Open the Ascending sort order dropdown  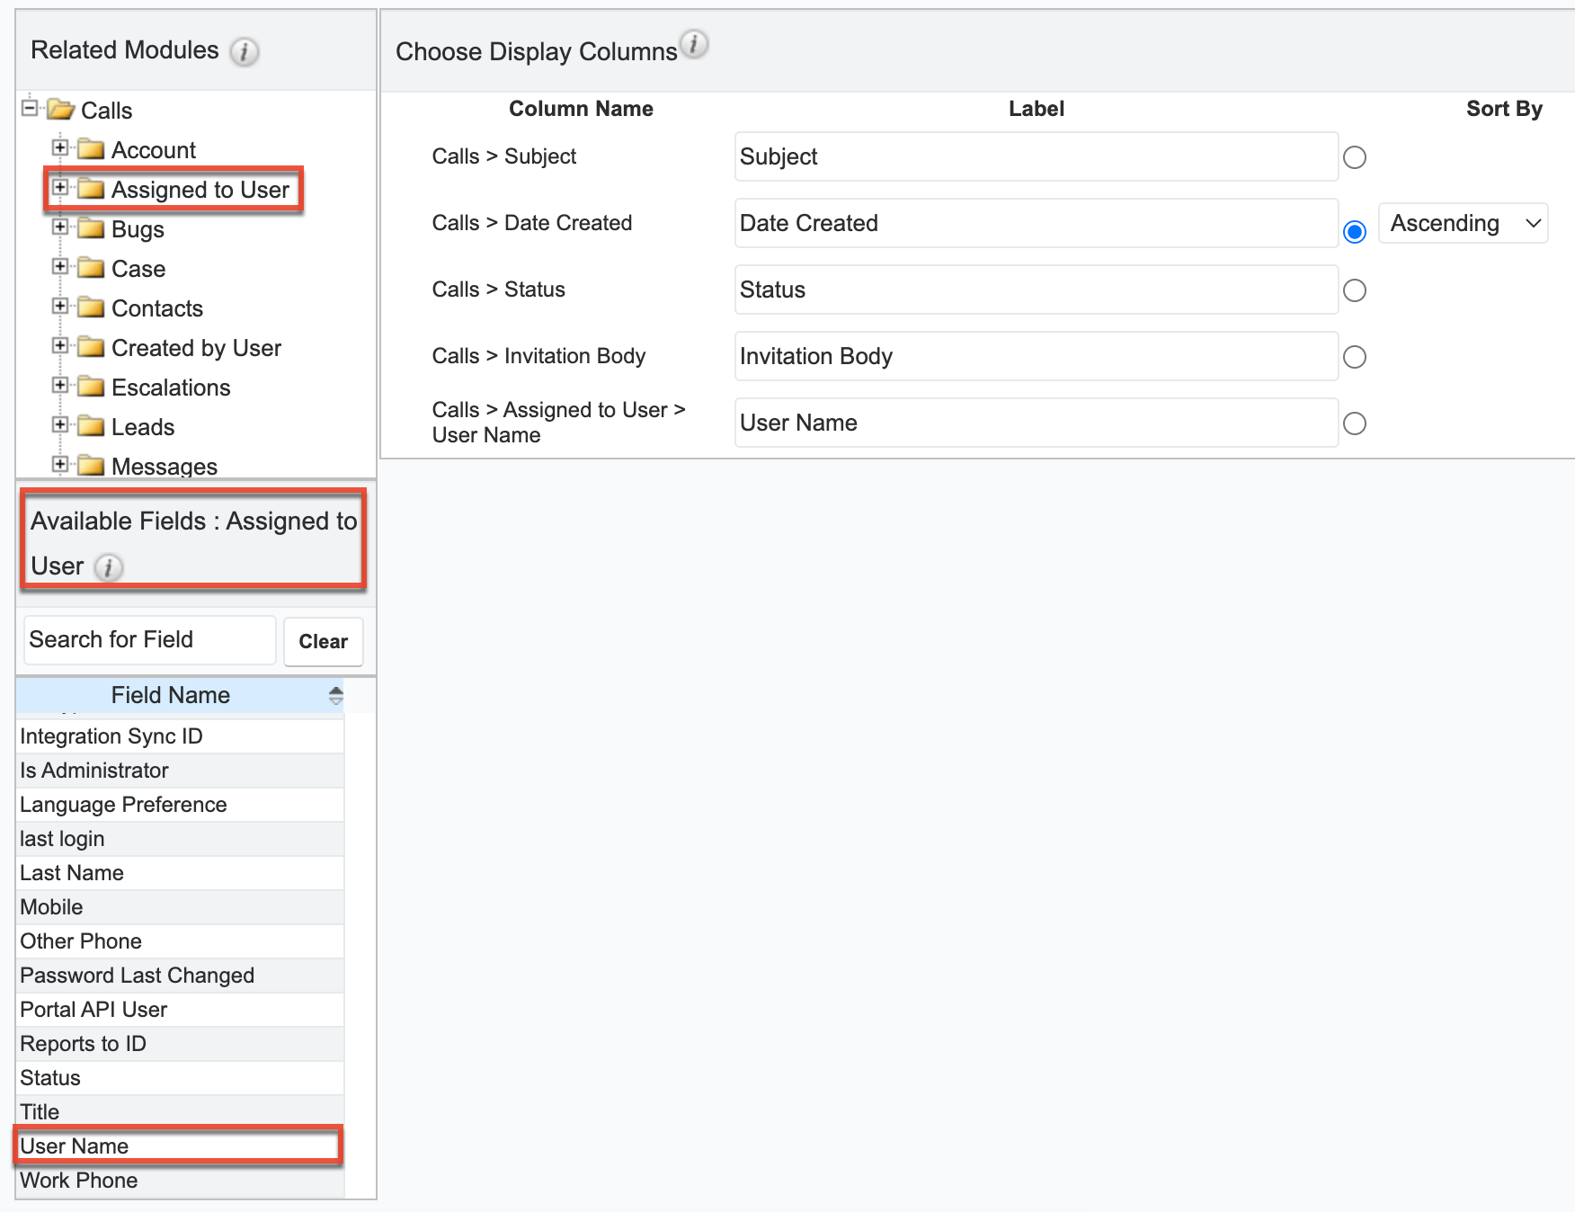click(1462, 223)
